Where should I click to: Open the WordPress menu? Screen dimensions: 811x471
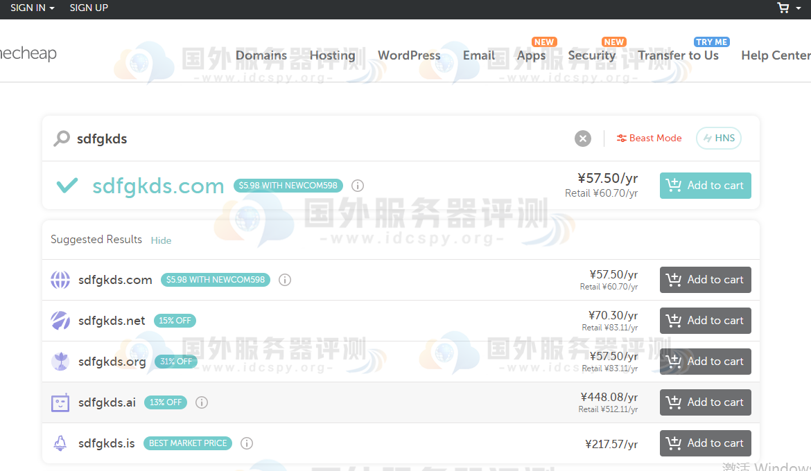[x=409, y=55]
